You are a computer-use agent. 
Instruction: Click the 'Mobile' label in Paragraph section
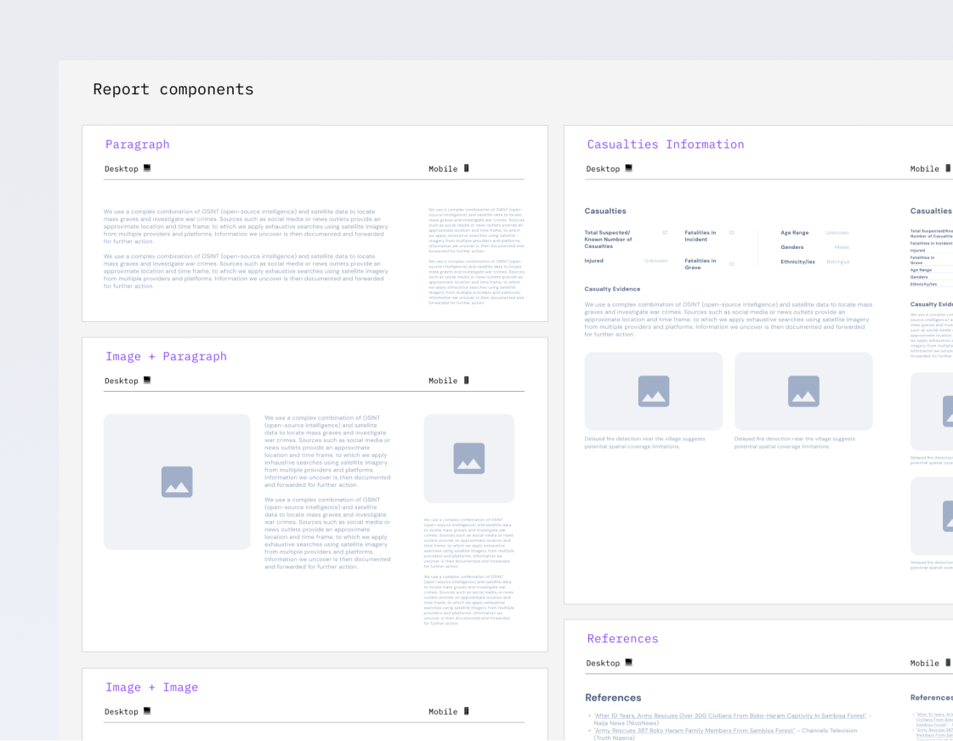click(443, 169)
